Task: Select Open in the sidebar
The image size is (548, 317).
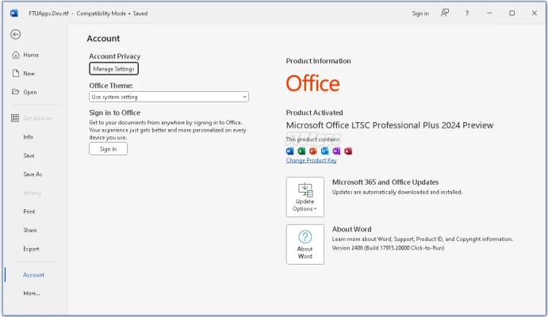Action: tap(30, 92)
